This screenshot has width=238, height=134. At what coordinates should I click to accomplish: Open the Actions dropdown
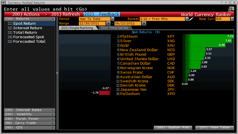pos(26,14)
